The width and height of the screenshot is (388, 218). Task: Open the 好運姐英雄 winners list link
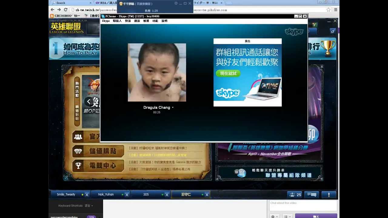pos(159,169)
